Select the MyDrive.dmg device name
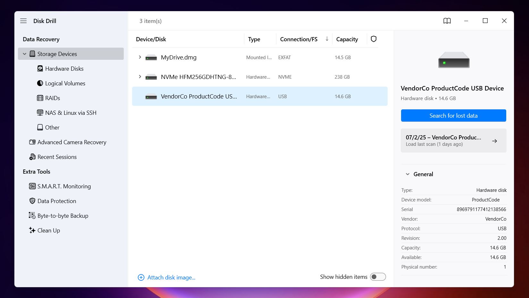529x298 pixels. pyautogui.click(x=179, y=57)
